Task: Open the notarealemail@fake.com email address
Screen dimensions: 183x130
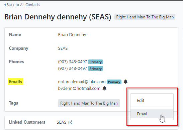Action: 82,82
